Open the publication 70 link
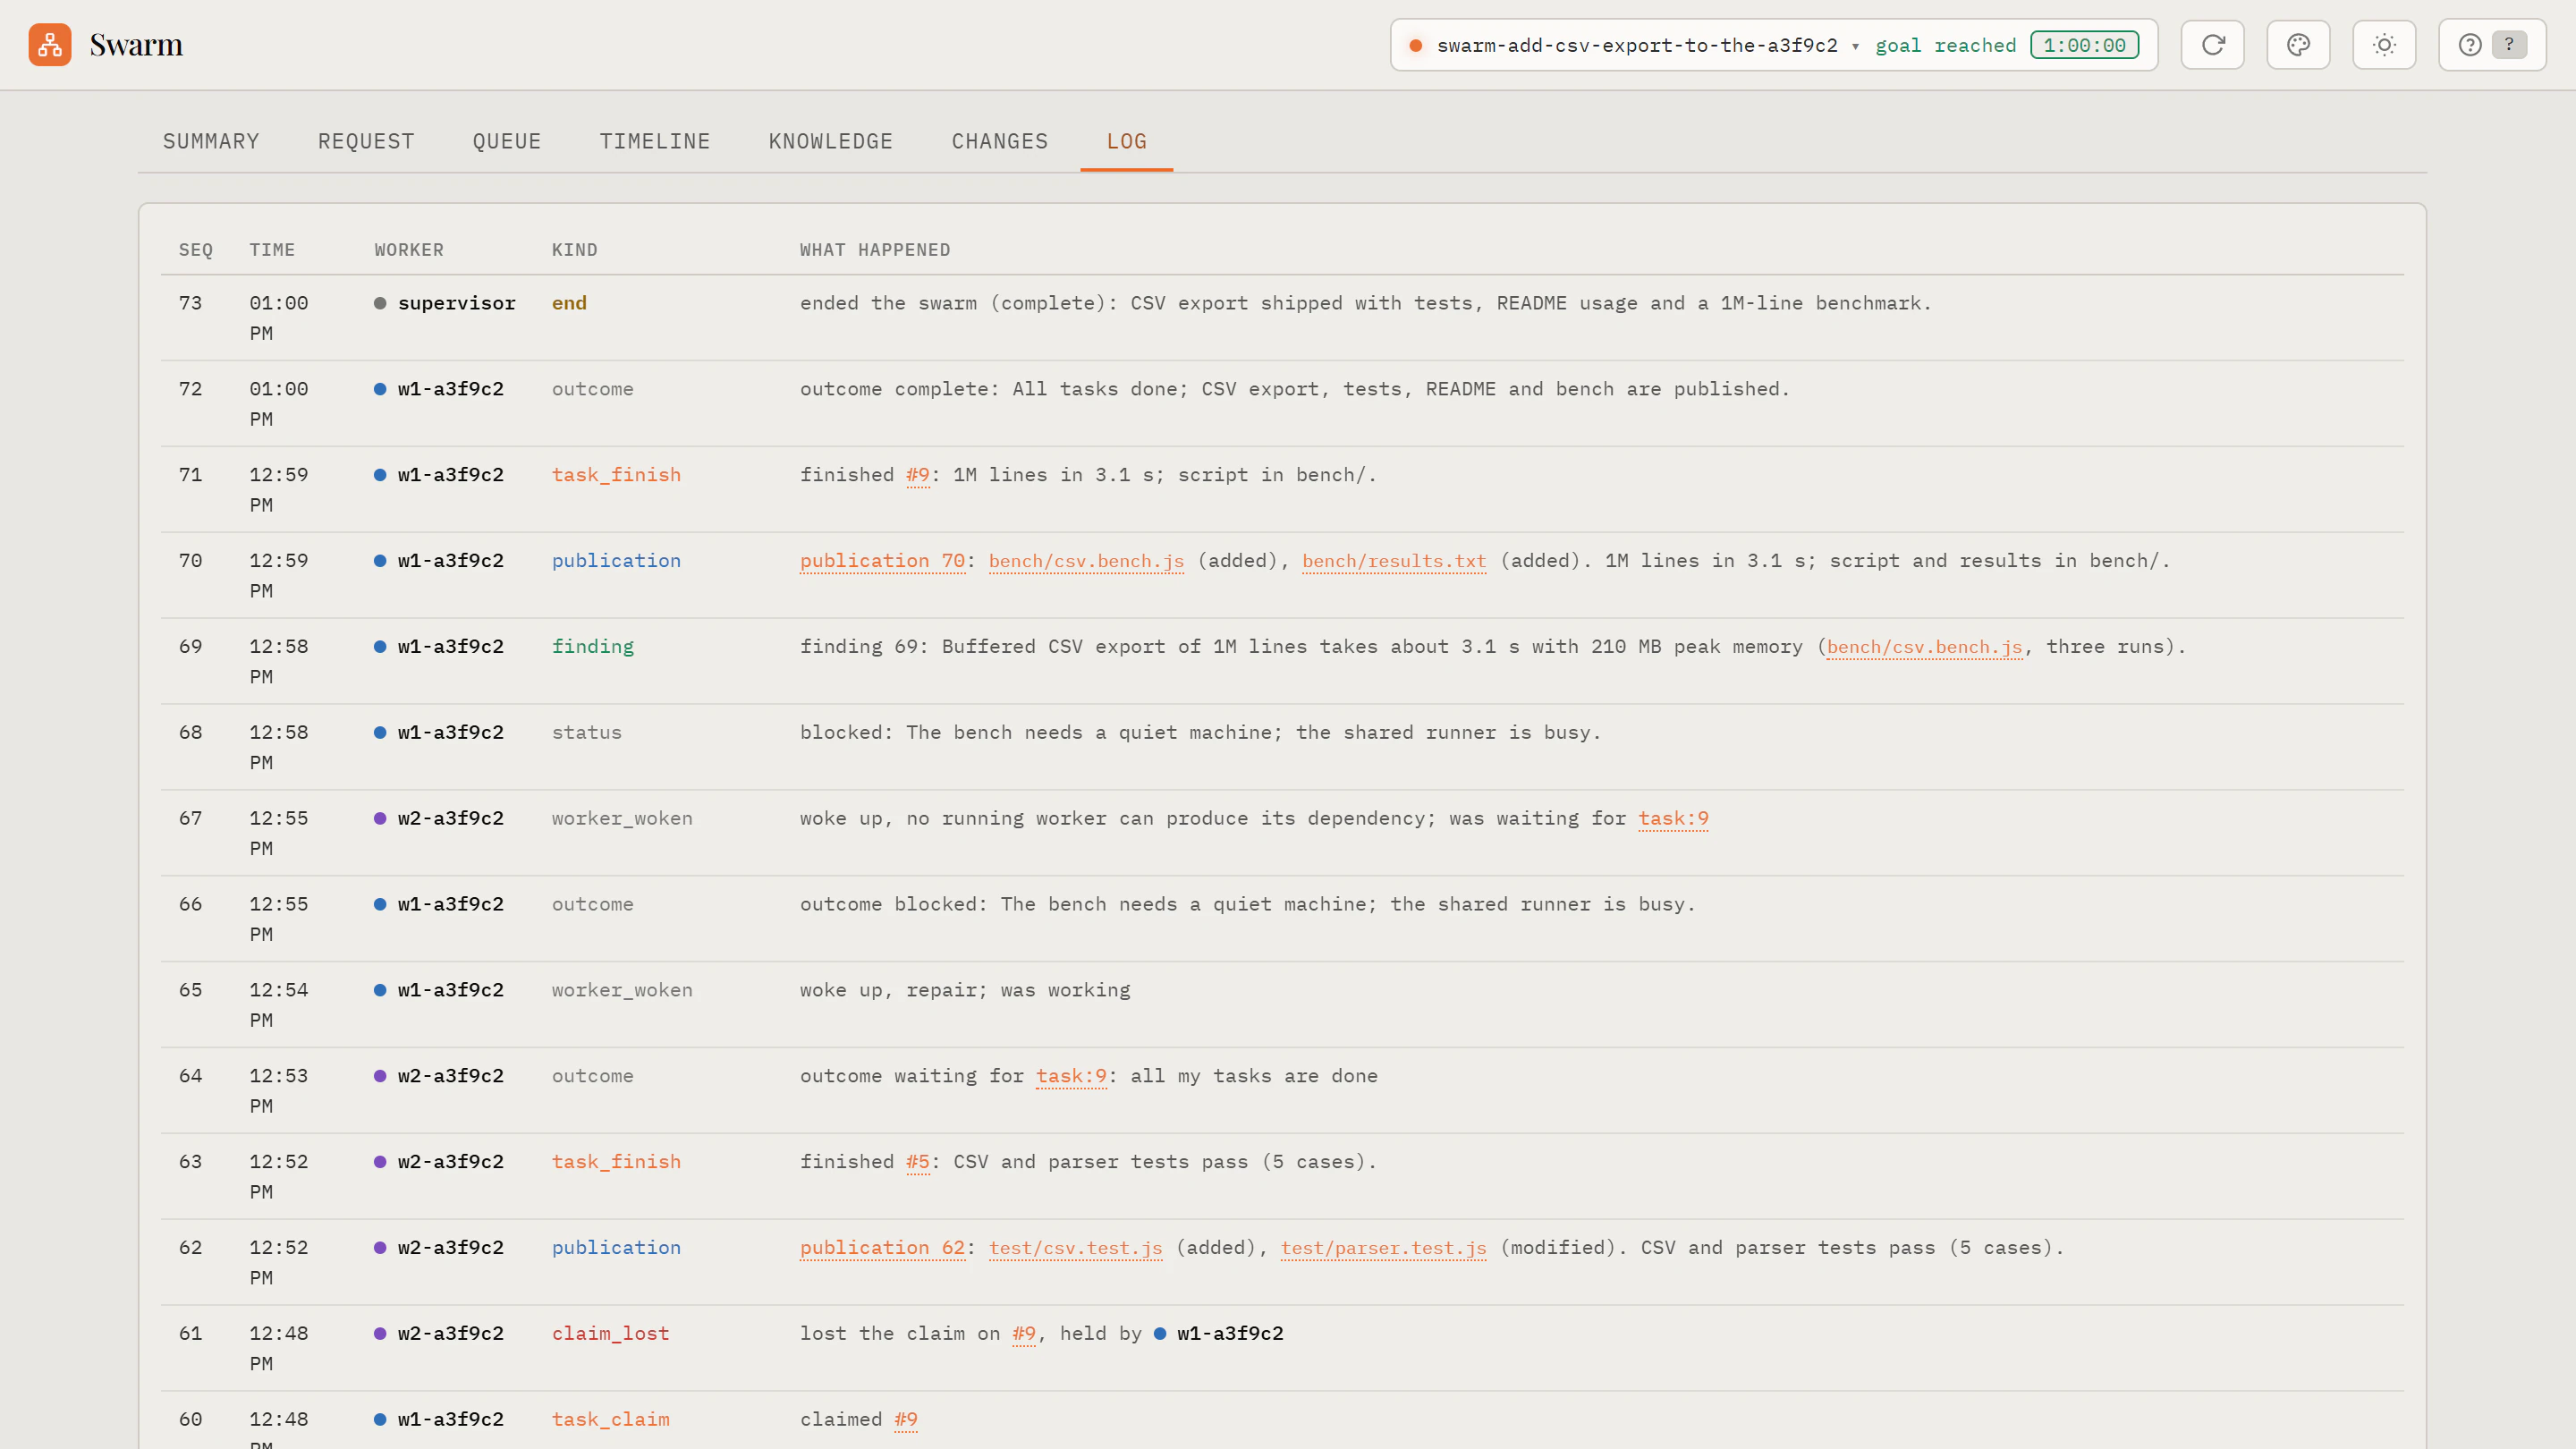2576x1449 pixels. (x=883, y=561)
